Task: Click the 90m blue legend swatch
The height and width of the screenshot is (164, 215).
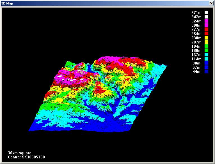Action: pyautogui.click(x=206, y=63)
